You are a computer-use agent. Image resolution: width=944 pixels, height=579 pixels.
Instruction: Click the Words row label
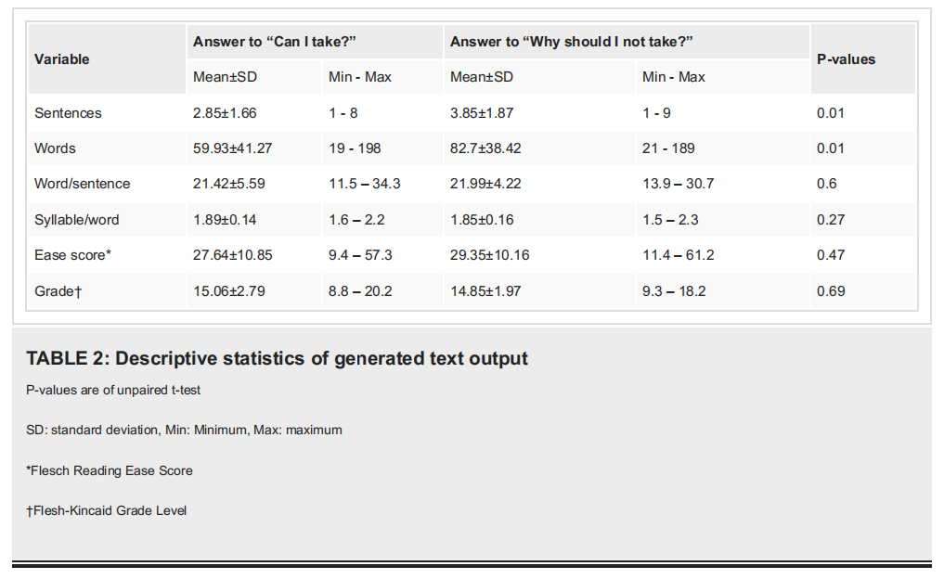click(x=55, y=148)
